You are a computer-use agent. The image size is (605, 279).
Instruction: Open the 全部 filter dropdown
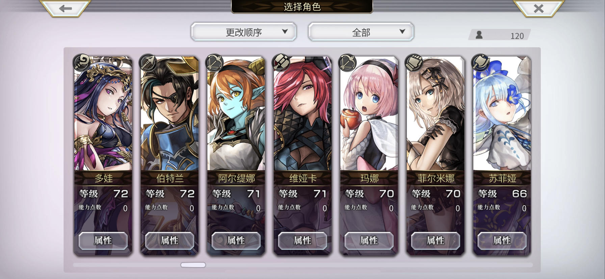[361, 32]
